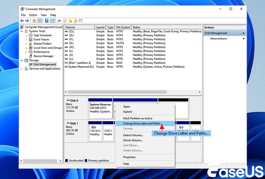Select Event Viewer in the left tree
Screen dimensions: 265x179
(41, 39)
